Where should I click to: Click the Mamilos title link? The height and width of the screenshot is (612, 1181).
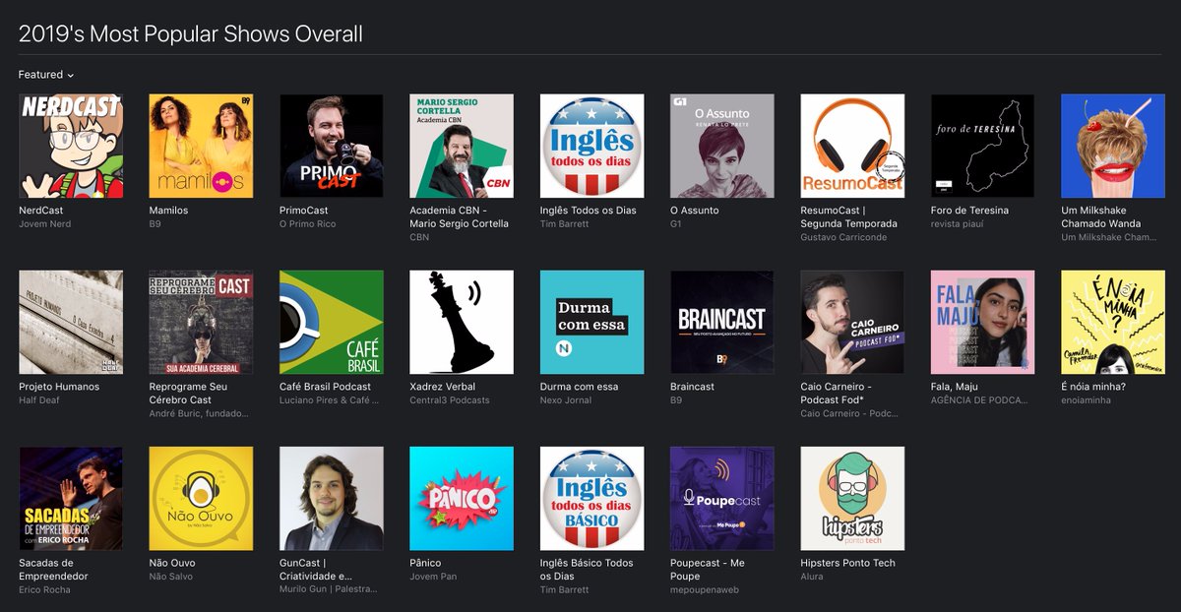pos(168,211)
